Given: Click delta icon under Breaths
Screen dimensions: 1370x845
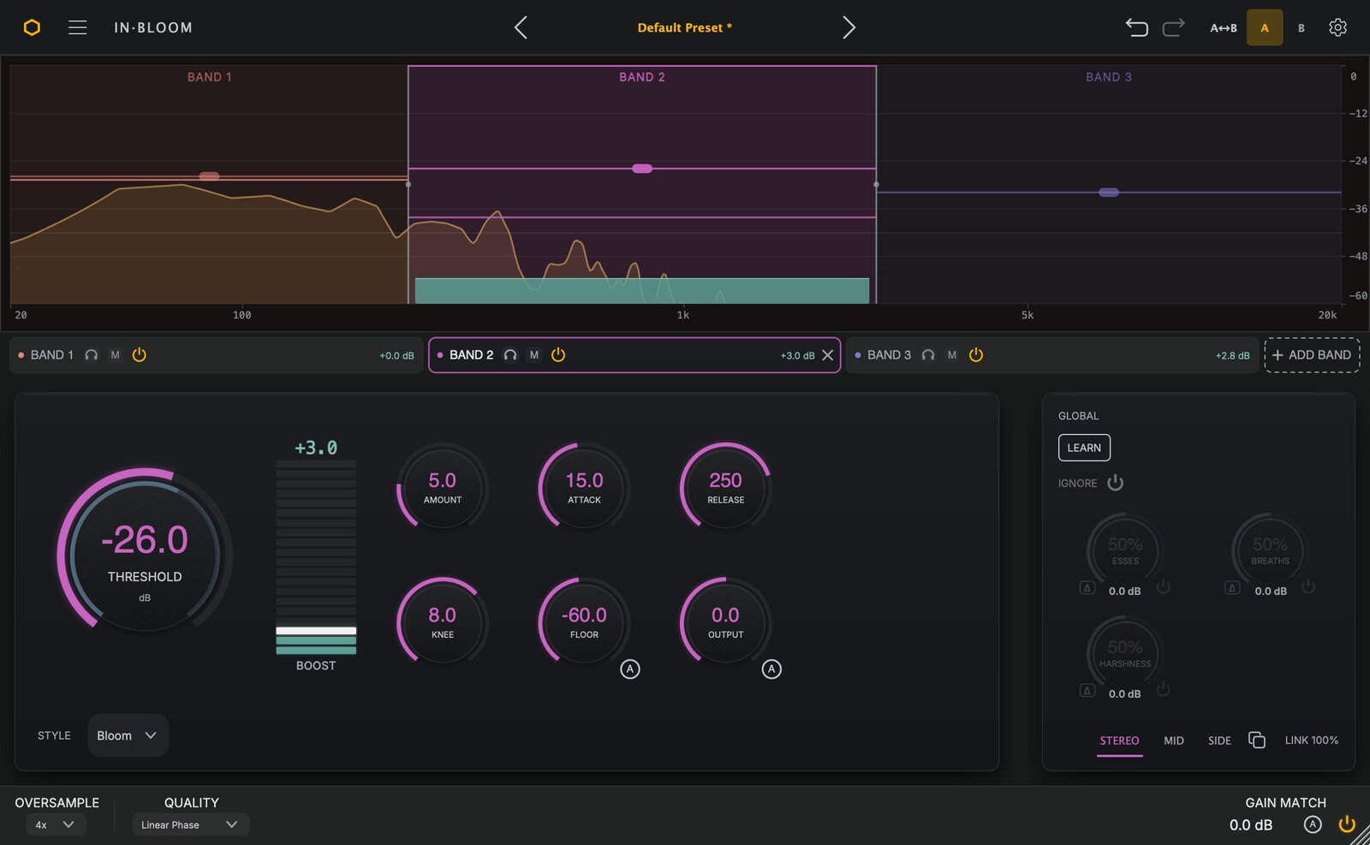Looking at the screenshot, I should pyautogui.click(x=1232, y=587).
